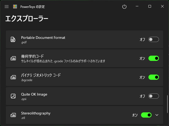This screenshot has width=169, height=126.
Task: Click the '.pdf' extension text
Action: [24, 42]
